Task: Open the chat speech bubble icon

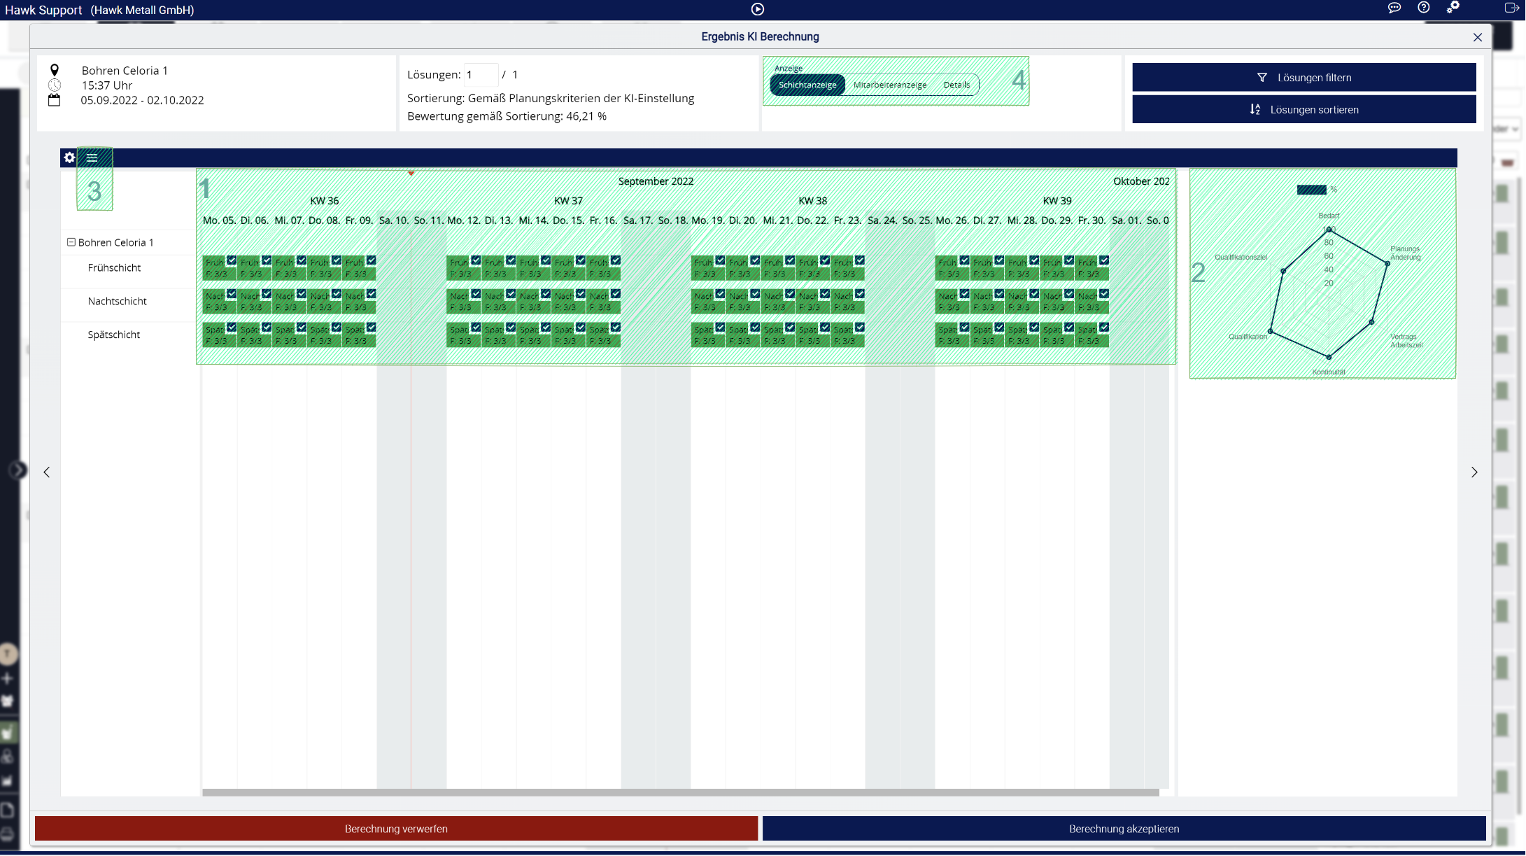Action: [1394, 8]
